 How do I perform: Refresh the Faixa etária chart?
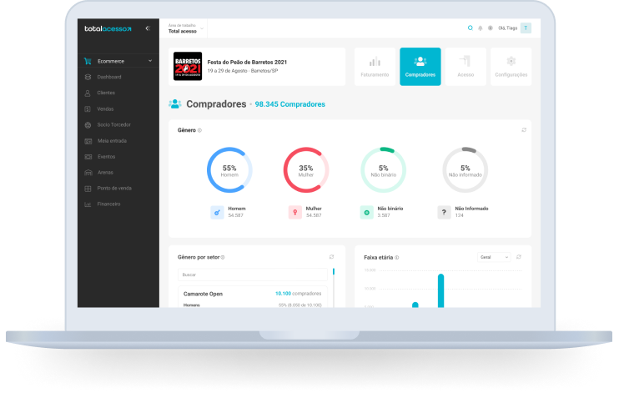tap(519, 257)
